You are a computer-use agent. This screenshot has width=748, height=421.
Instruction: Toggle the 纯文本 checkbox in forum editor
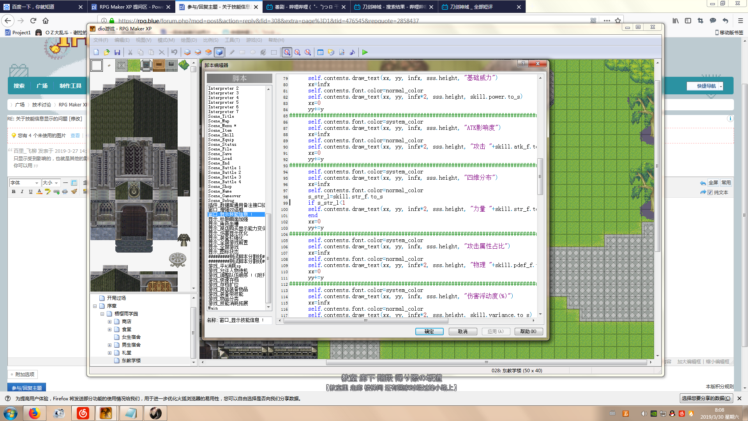[710, 193]
